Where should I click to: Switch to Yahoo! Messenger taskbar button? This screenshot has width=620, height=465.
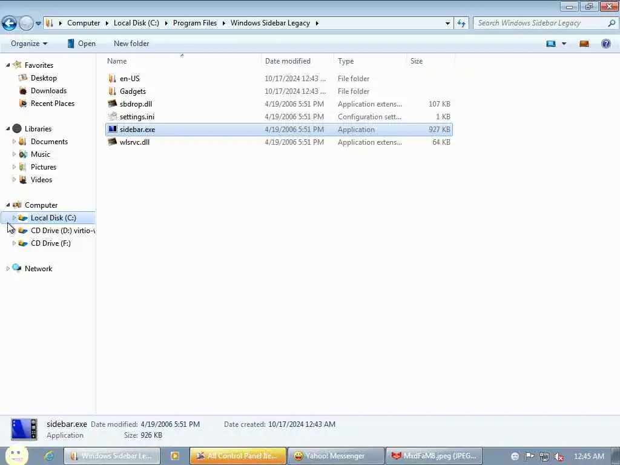click(336, 456)
